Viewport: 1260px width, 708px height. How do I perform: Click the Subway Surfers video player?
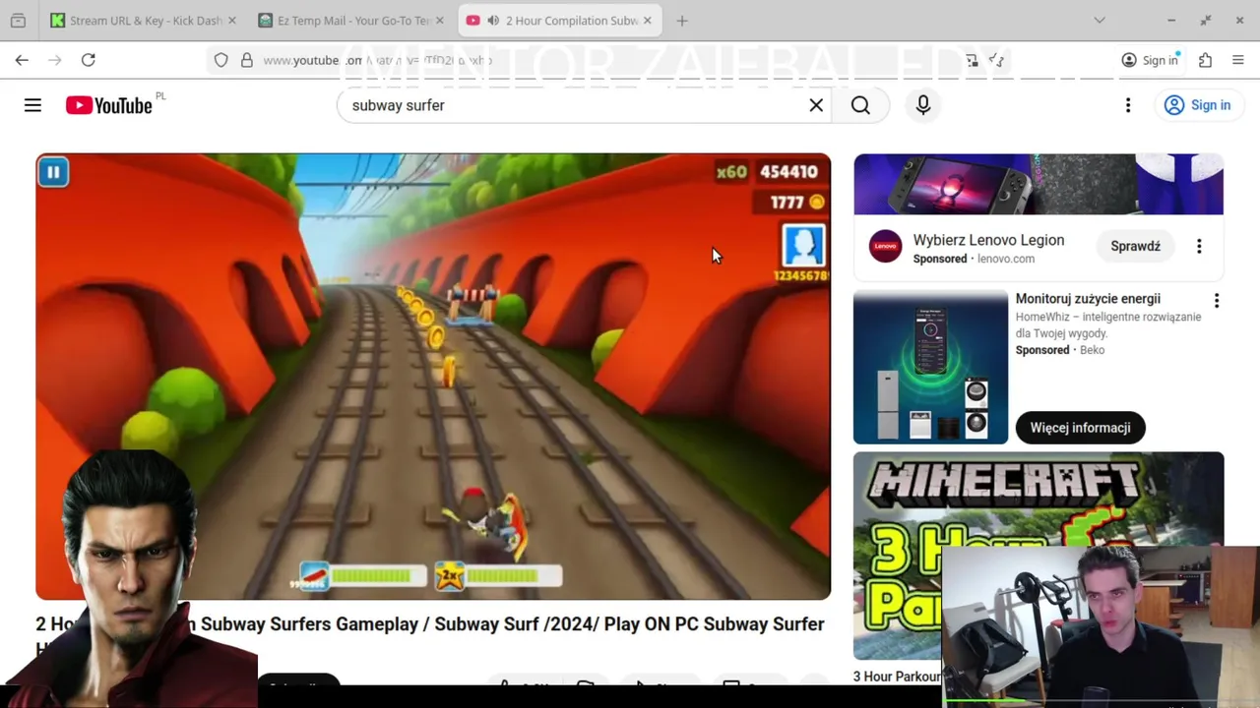pyautogui.click(x=433, y=377)
